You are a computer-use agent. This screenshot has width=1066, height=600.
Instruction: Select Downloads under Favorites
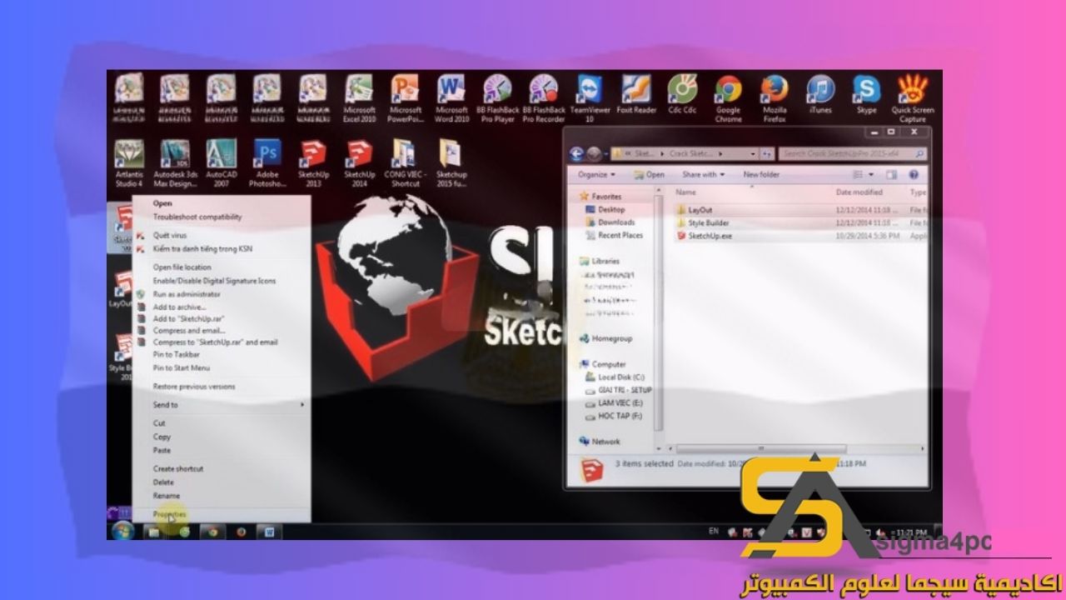(610, 222)
